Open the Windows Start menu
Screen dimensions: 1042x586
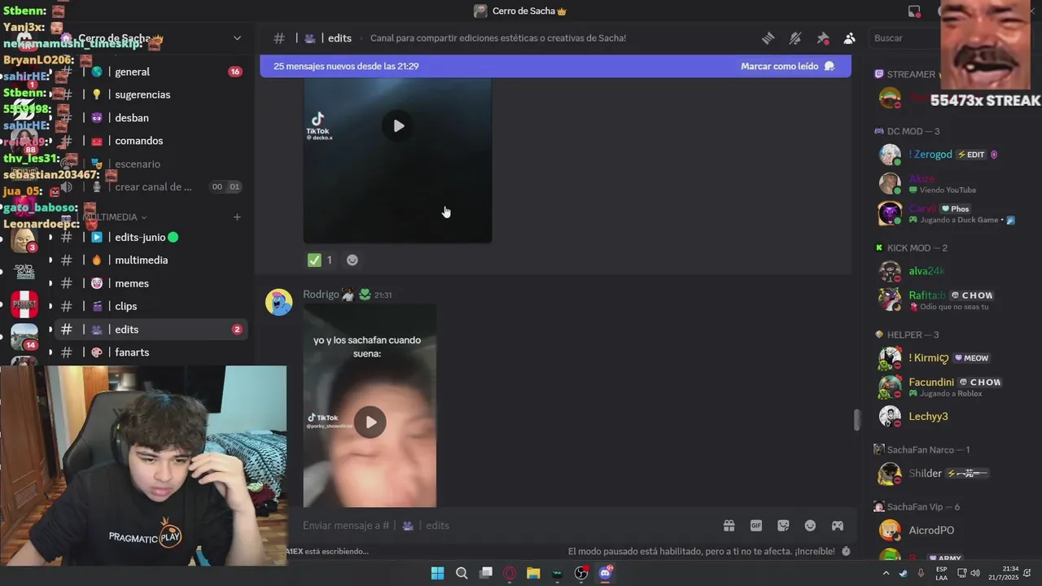tap(437, 573)
